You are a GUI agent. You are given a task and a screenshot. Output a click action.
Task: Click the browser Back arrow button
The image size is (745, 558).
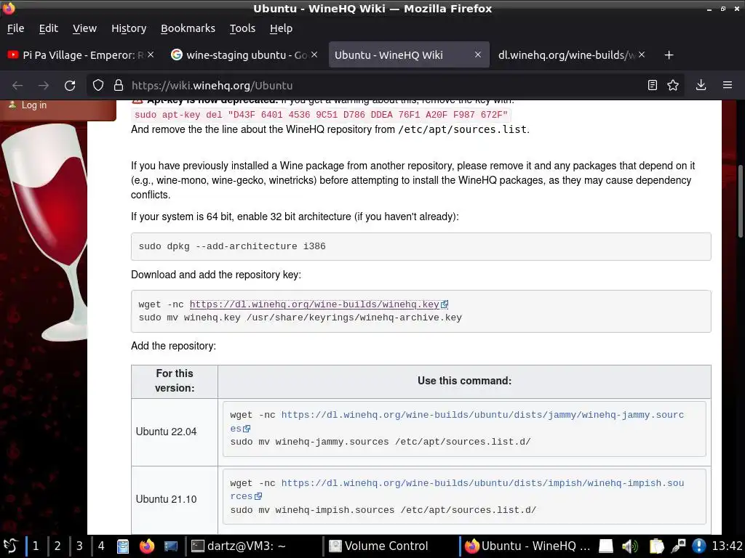pos(17,86)
